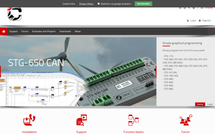Select the second slideshow indicator dot
Image resolution: width=215 pixels, height=134 pixels.
click(x=78, y=96)
